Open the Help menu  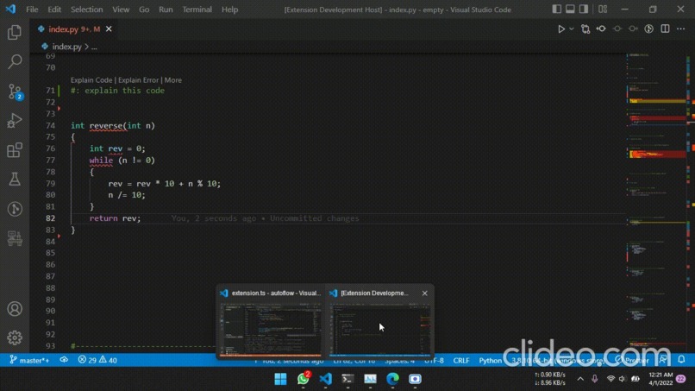point(229,9)
